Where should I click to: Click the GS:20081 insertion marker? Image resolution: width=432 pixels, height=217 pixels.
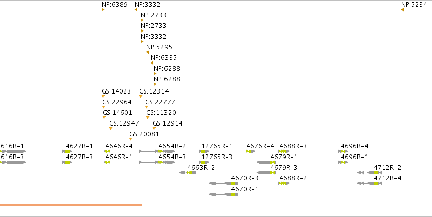[131, 139]
